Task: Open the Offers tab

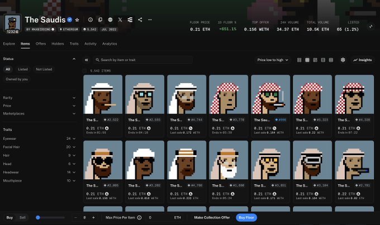Action: [41, 44]
